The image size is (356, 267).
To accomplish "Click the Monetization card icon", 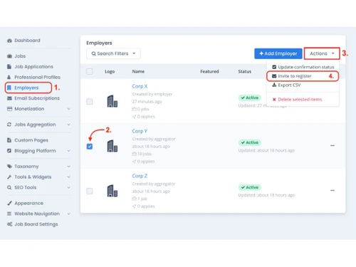I will pyautogui.click(x=9, y=109).
